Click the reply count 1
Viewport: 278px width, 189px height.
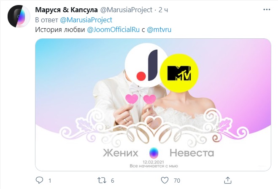(50, 181)
